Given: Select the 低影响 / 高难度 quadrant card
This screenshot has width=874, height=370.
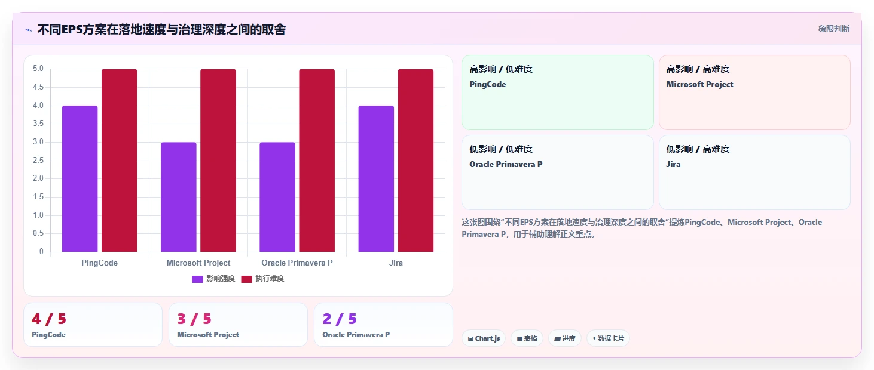Looking at the screenshot, I should pyautogui.click(x=754, y=172).
